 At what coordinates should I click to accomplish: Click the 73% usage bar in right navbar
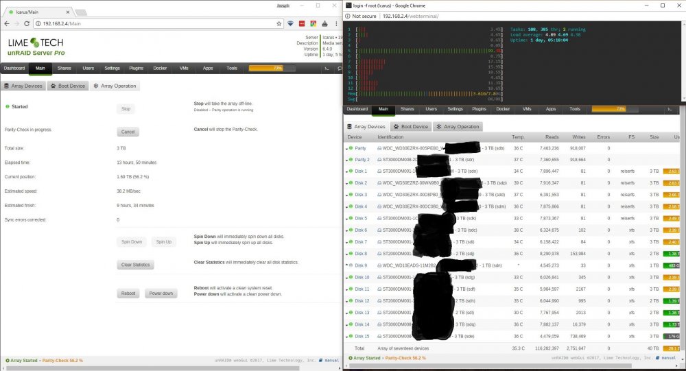tap(615, 109)
